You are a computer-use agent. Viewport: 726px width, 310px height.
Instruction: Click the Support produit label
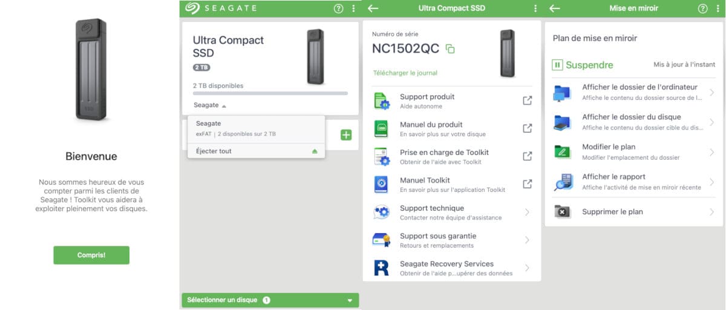pyautogui.click(x=427, y=97)
